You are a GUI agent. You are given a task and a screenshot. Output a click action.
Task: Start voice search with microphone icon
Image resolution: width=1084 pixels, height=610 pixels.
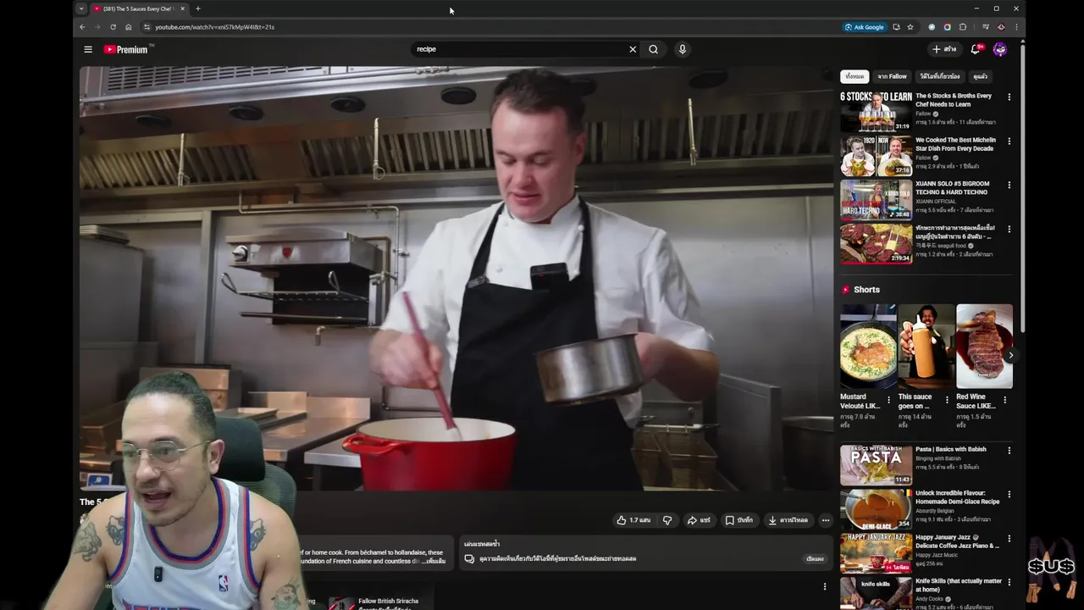682,49
